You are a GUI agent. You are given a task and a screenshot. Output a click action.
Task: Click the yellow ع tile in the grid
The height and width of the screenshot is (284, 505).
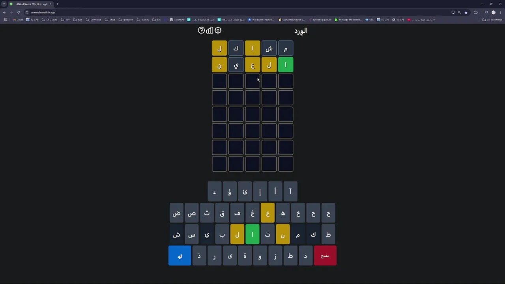tap(252, 65)
